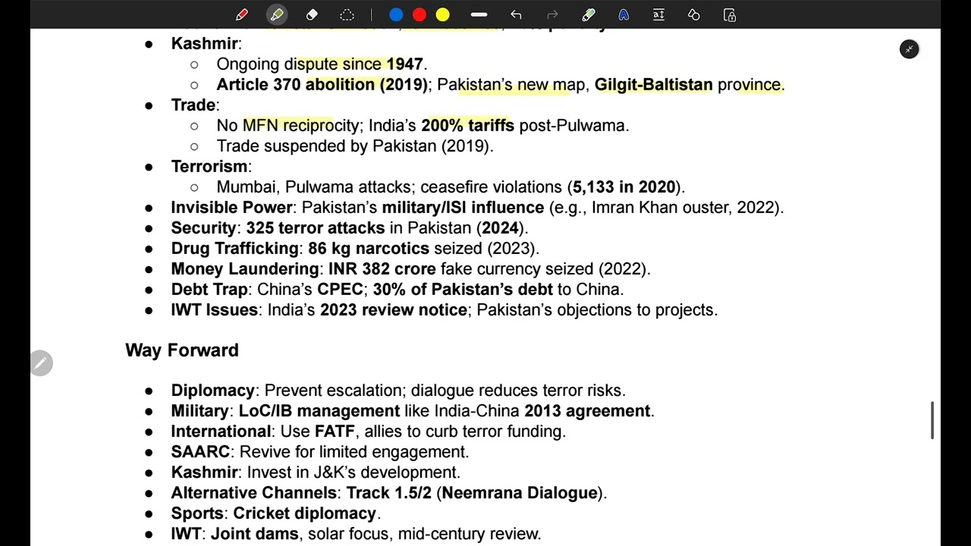Open the stroke thickness selector

pos(479,14)
